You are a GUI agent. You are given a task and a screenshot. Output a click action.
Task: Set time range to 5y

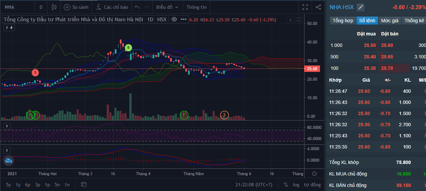click(8, 185)
